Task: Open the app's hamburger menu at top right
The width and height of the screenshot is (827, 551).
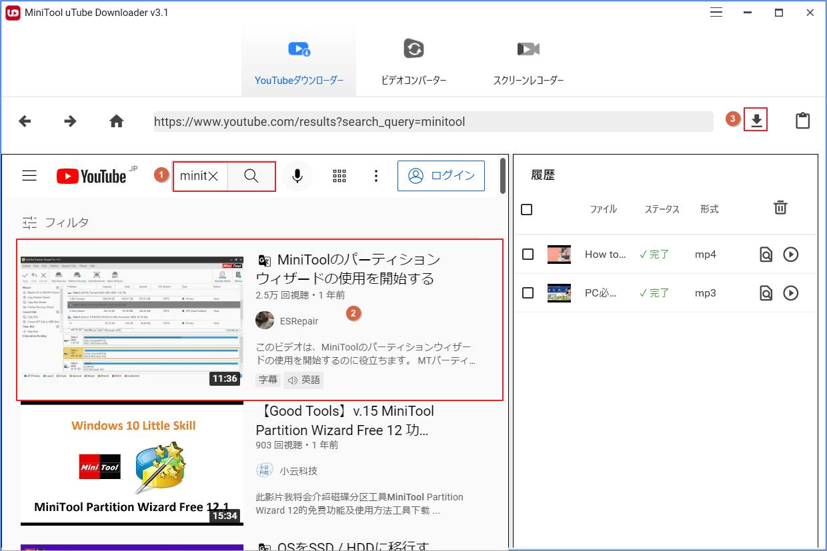Action: tap(716, 12)
